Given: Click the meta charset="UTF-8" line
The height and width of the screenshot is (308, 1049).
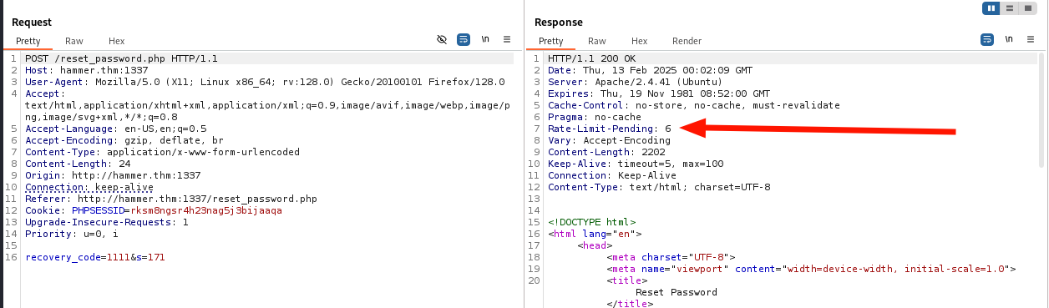Looking at the screenshot, I should point(671,257).
